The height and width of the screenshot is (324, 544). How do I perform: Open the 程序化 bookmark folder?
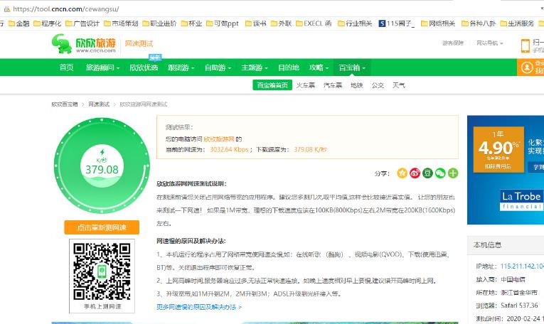click(x=48, y=23)
